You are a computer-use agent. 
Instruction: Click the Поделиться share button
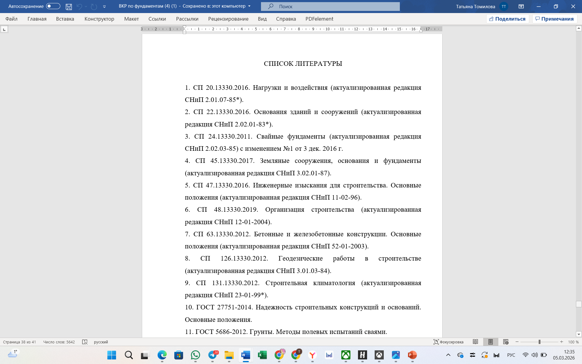coord(508,19)
